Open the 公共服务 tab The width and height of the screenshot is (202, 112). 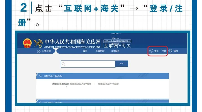[x=115, y=51]
